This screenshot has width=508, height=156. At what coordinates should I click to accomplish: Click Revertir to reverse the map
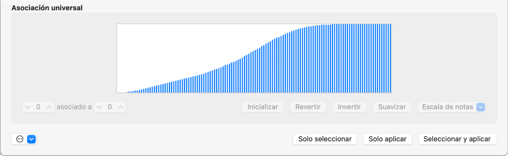pos(308,107)
